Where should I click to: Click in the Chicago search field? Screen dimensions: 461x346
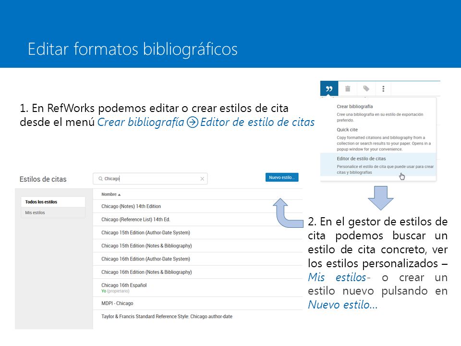(x=150, y=179)
